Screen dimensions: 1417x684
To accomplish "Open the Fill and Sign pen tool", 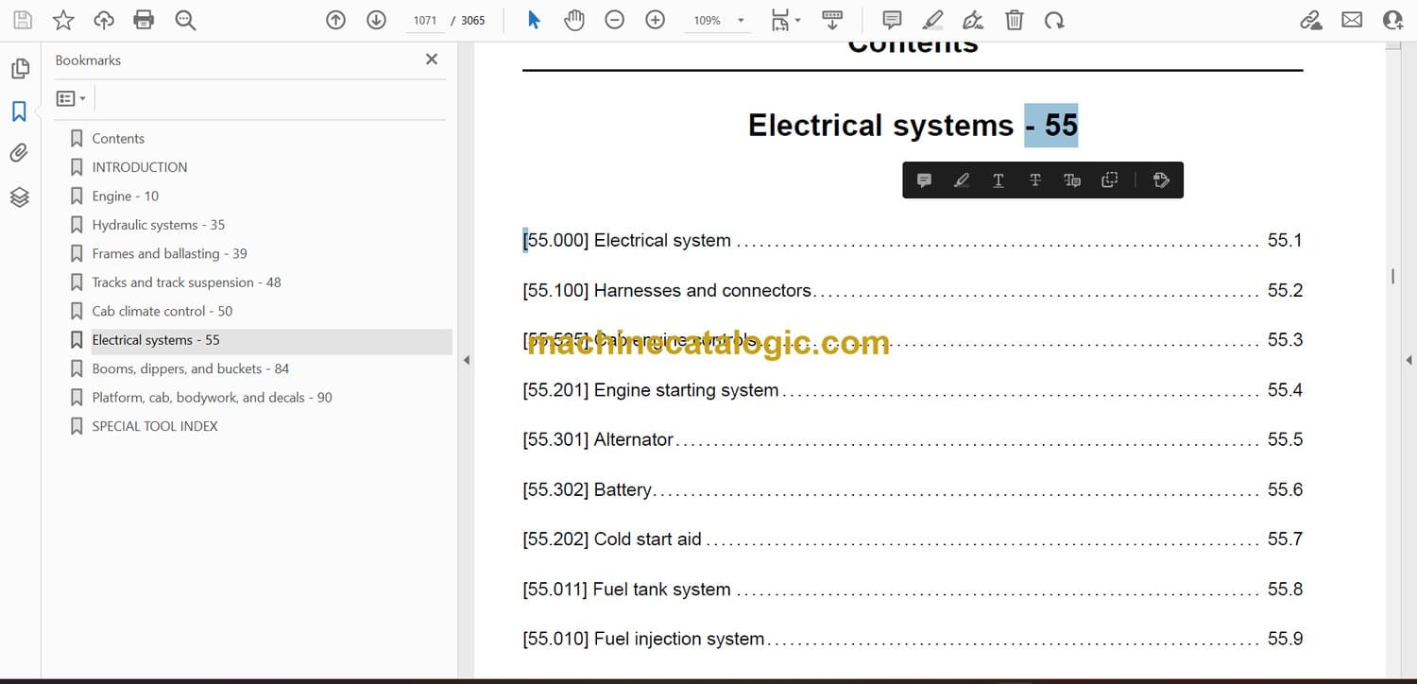I will point(973,20).
